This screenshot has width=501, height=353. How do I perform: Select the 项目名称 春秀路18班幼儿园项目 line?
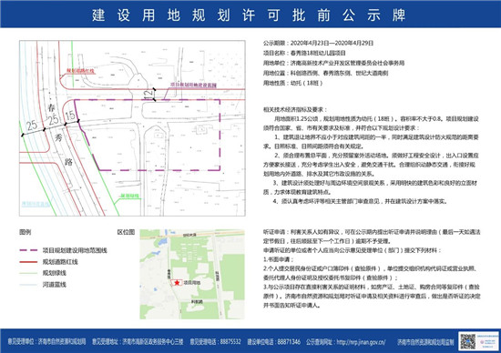304,53
